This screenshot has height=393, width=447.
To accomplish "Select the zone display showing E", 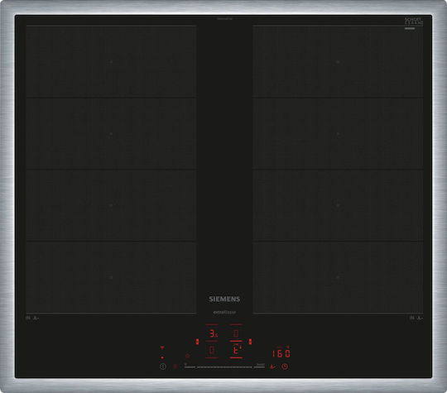I will tap(236, 350).
